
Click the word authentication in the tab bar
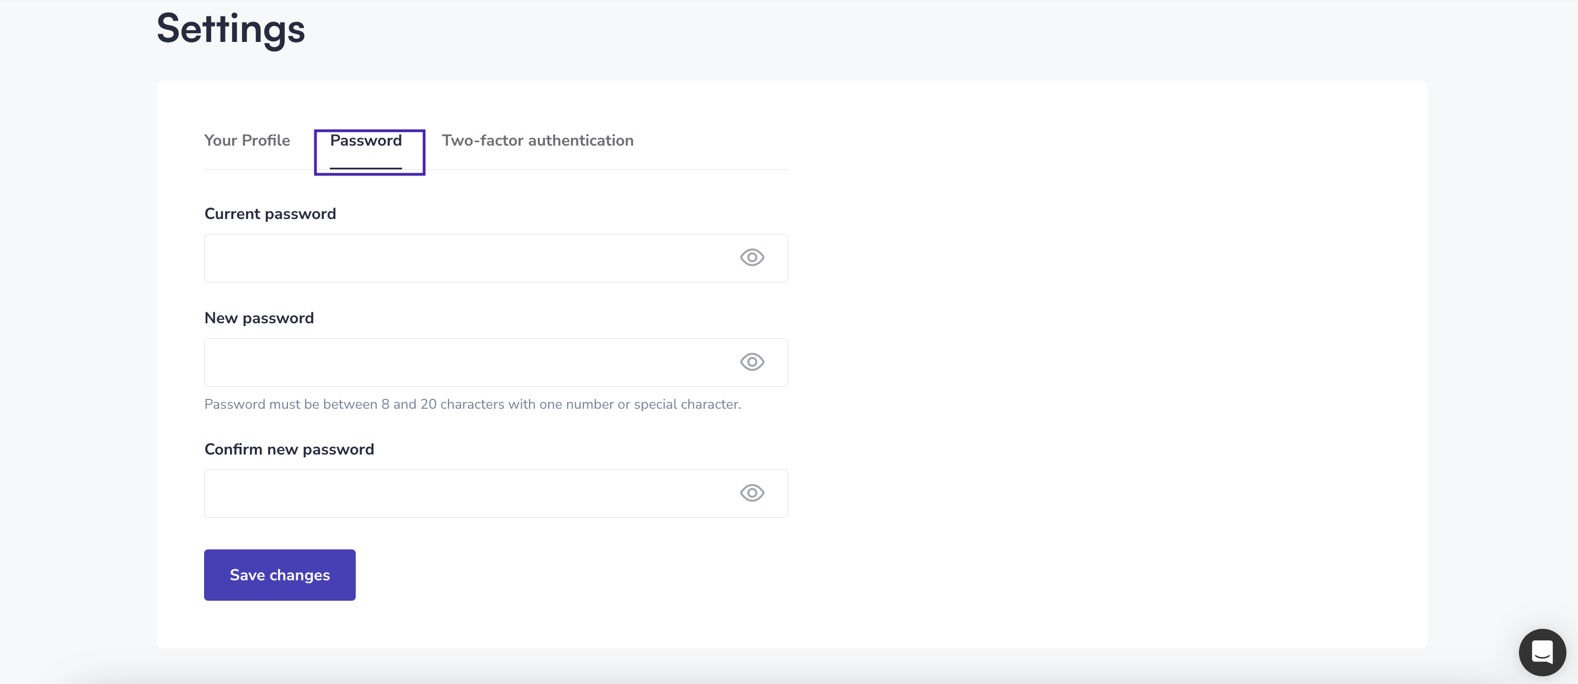pos(581,140)
